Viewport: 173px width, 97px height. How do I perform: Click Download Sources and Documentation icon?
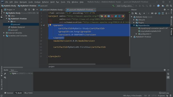(x=140, y=13)
